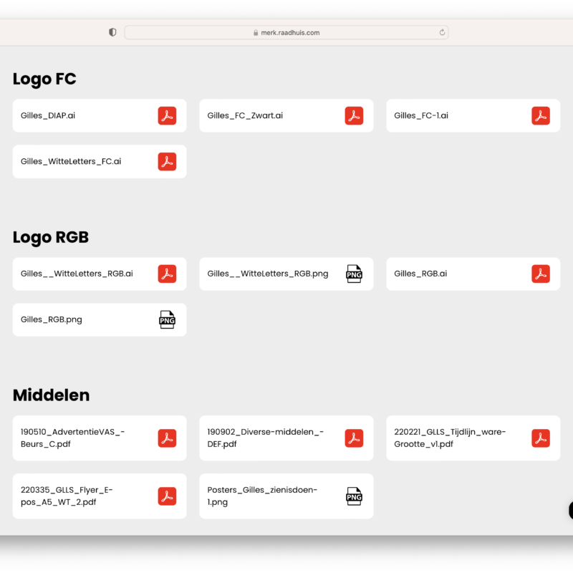573x573 pixels.
Task: Click the PDF icon beside Gilles_FC_Zwart.ai
Action: point(354,116)
